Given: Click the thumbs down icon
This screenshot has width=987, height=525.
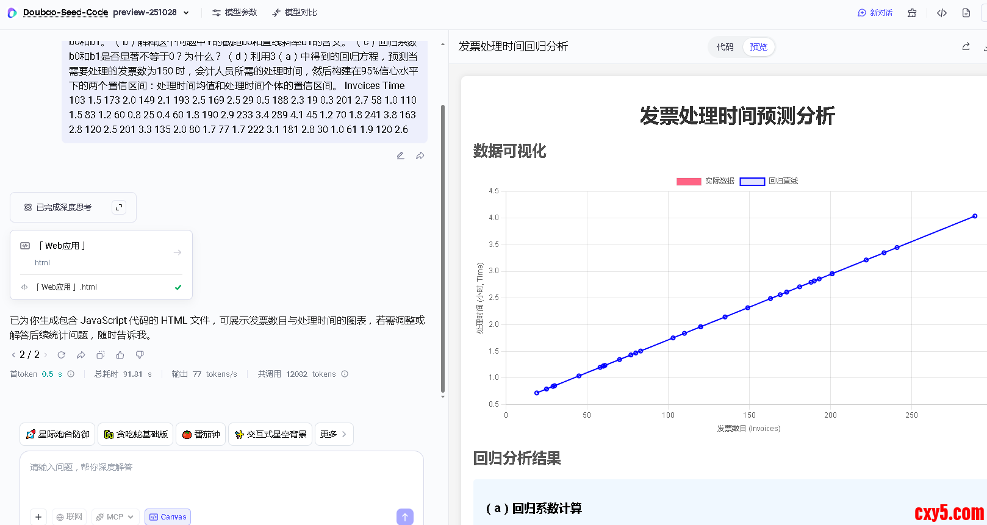Looking at the screenshot, I should pyautogui.click(x=140, y=355).
